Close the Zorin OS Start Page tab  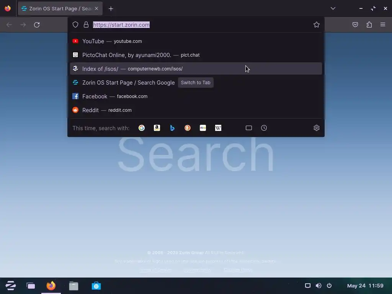(96, 8)
